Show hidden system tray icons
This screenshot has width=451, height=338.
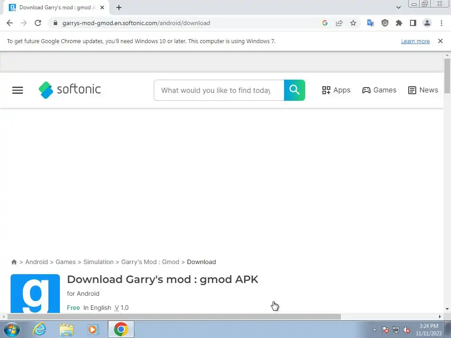coord(374,330)
